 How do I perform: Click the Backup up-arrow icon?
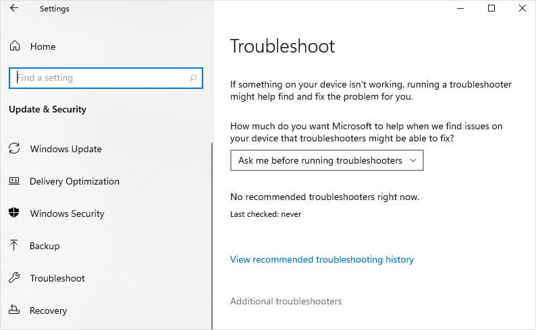click(14, 245)
